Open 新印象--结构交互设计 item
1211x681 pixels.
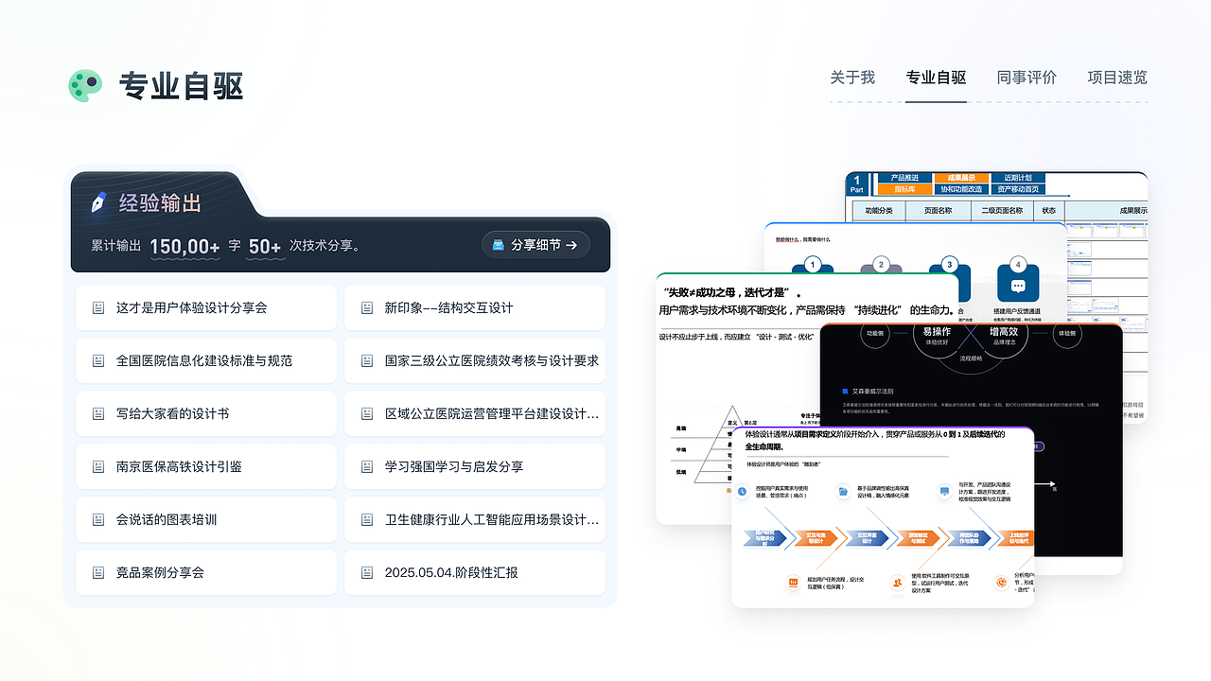click(475, 308)
